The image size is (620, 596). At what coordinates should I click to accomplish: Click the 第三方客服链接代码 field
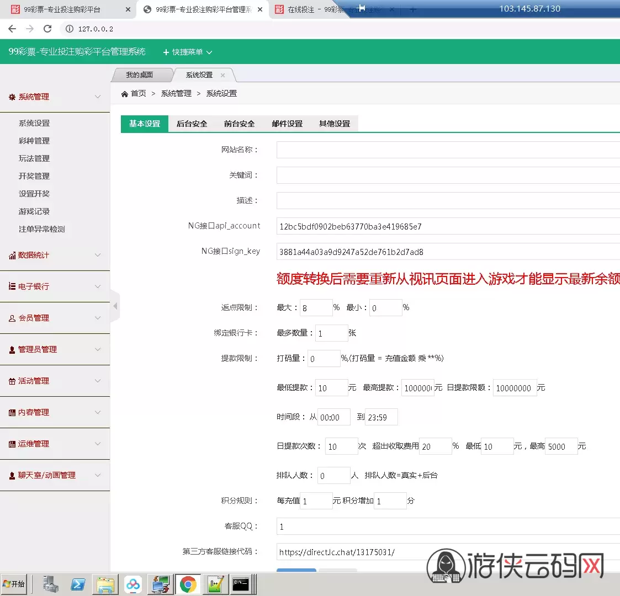click(448, 552)
